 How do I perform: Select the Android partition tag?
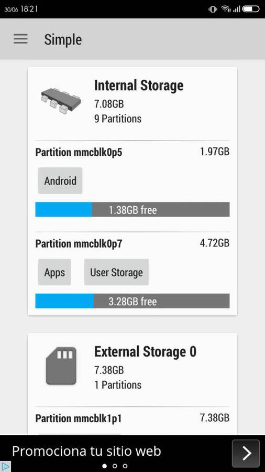[x=60, y=180]
